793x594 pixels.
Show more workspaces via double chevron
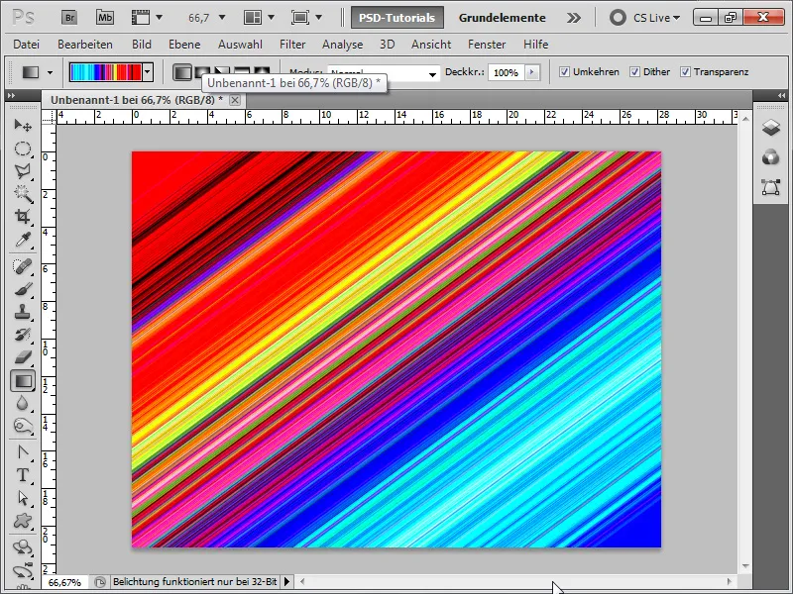tap(574, 18)
